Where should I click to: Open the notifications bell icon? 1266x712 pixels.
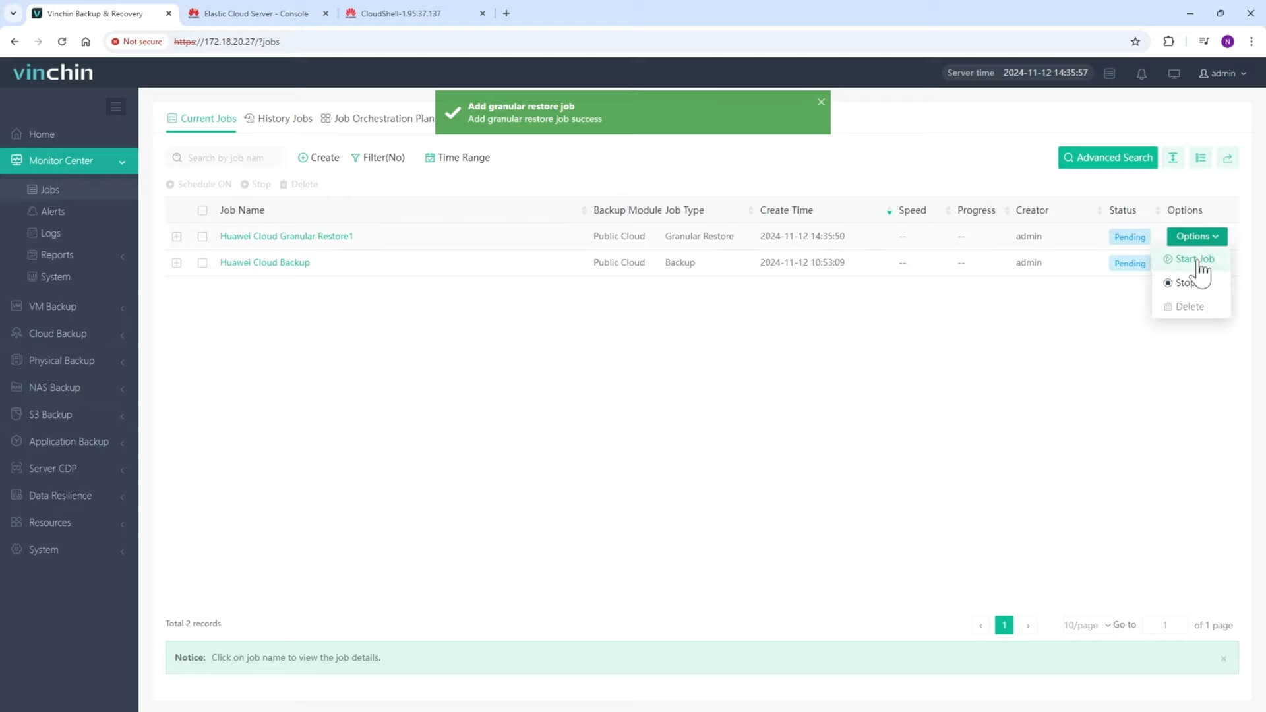point(1141,74)
